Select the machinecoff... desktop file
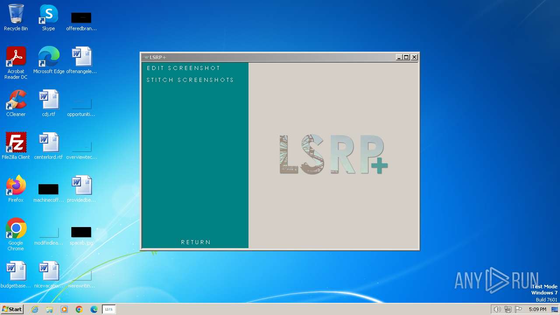This screenshot has height=315, width=560. point(49,192)
